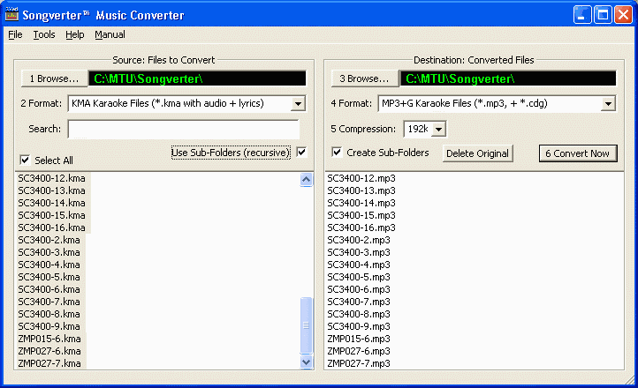Select SC3400-2.kma in source list

pos(49,240)
